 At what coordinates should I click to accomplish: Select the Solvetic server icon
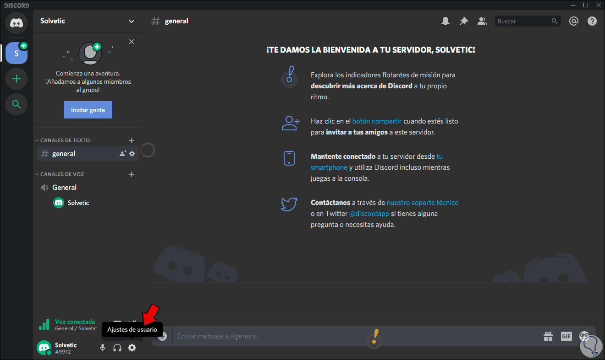click(16, 54)
